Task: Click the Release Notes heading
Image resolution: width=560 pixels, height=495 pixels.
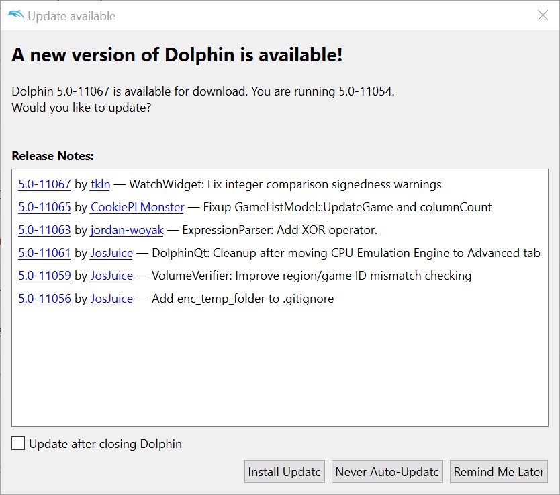Action: pos(53,156)
